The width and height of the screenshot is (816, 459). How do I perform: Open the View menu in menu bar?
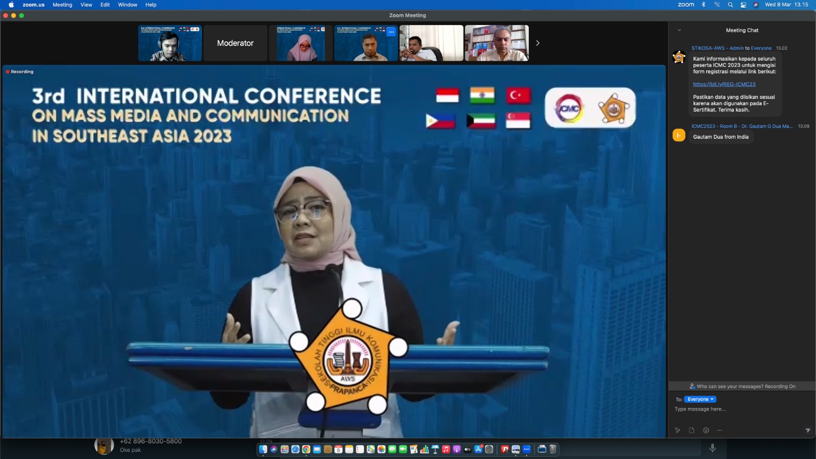(x=86, y=5)
